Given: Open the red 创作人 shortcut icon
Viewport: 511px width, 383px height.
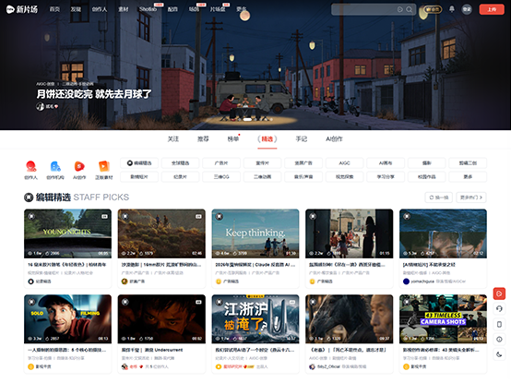Looking at the screenshot, I should (31, 166).
